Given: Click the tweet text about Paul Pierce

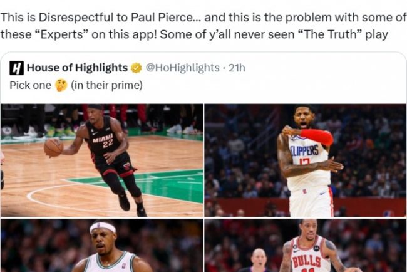Looking at the screenshot, I should pos(203,26).
